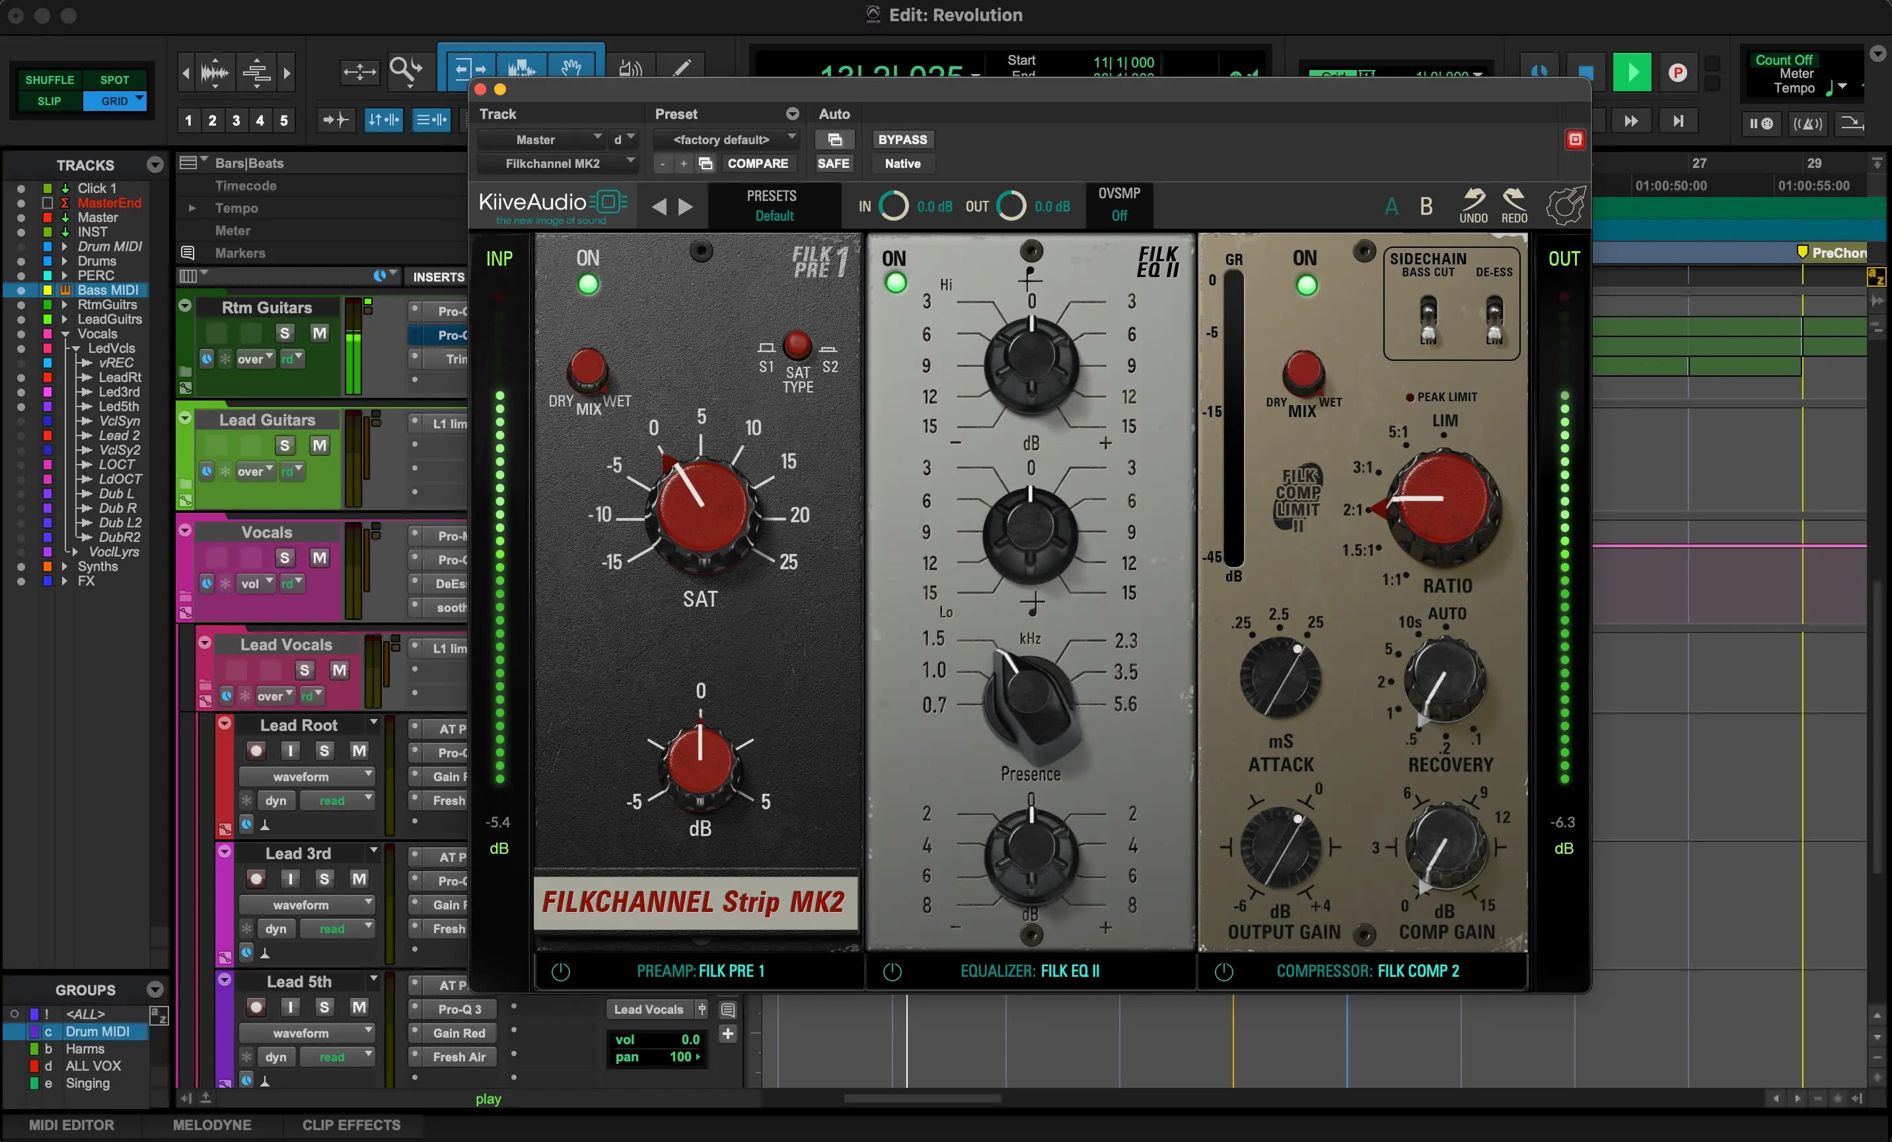Switch to the CLIP EFFECTS tab
Viewport: 1892px width, 1142px height.
pos(351,1125)
